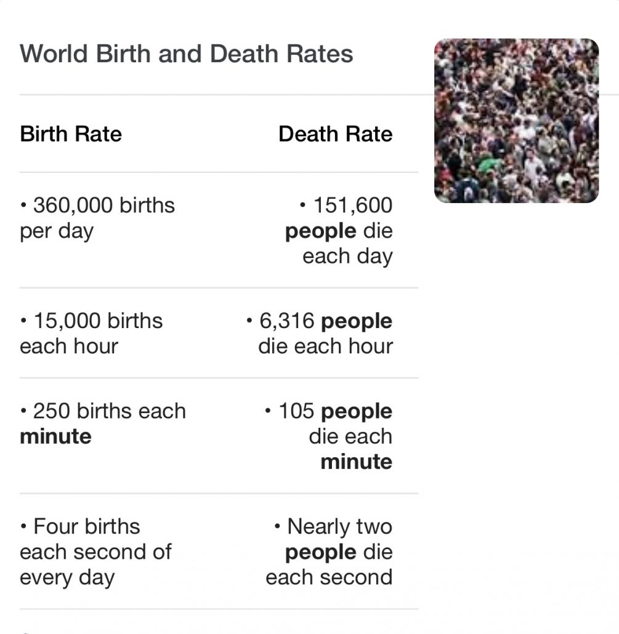Open the crowd photo thumbnail
Image resolution: width=619 pixels, height=634 pixels.
pyautogui.click(x=516, y=121)
